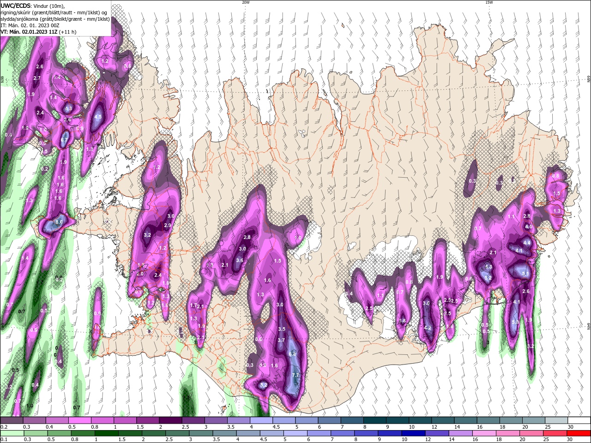Click the white legend swatch labeled 30
The width and height of the screenshot is (591, 443).
tap(579, 420)
